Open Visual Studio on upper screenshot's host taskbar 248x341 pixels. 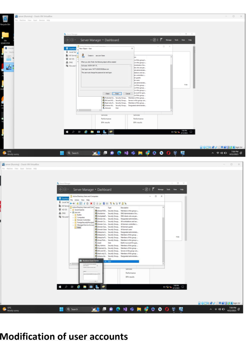[126, 153]
